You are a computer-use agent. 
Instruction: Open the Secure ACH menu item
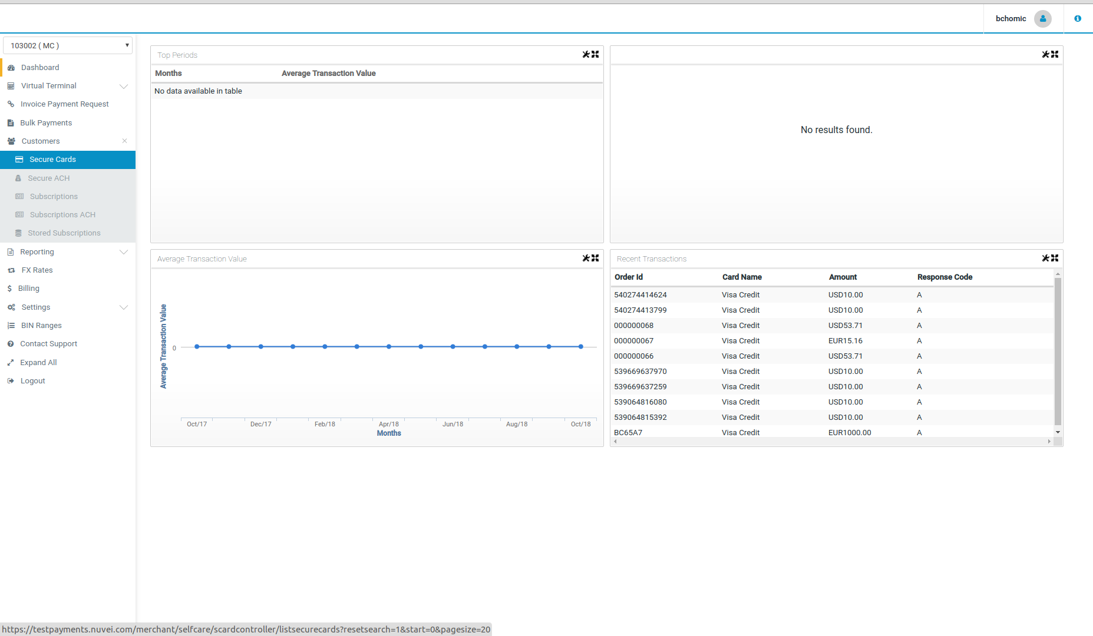[x=48, y=178]
